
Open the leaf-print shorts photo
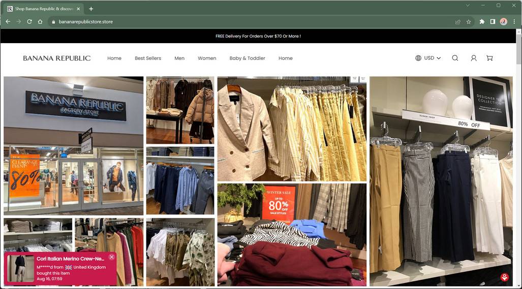click(180, 252)
